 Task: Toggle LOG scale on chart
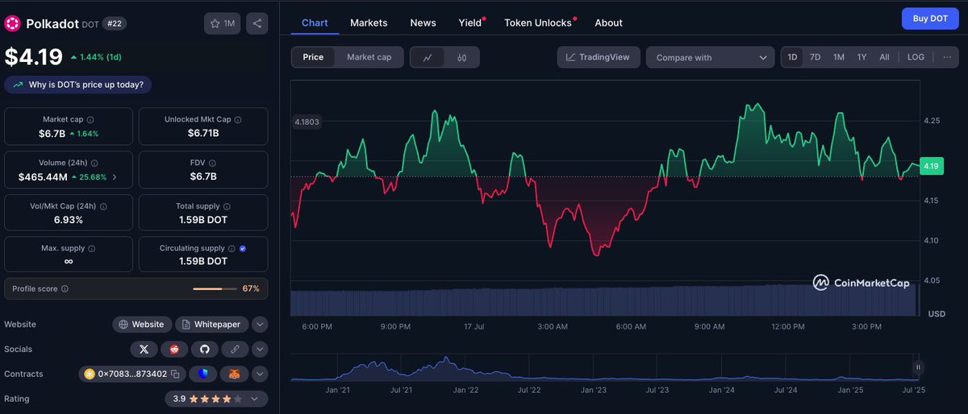coord(916,57)
